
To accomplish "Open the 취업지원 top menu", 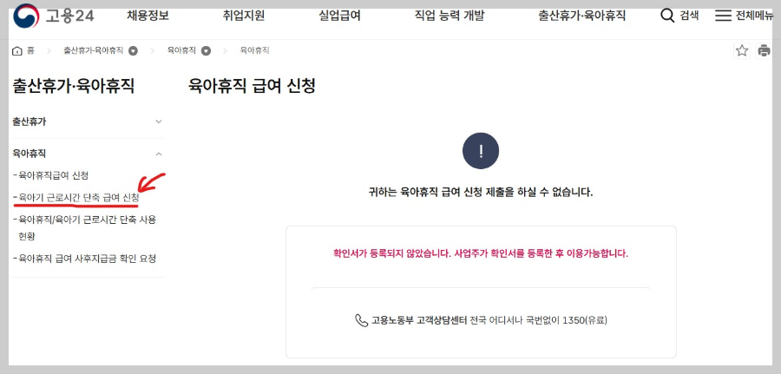I will click(x=244, y=16).
